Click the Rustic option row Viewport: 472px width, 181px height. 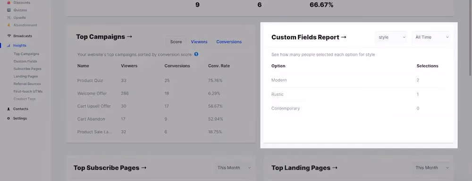point(356,94)
